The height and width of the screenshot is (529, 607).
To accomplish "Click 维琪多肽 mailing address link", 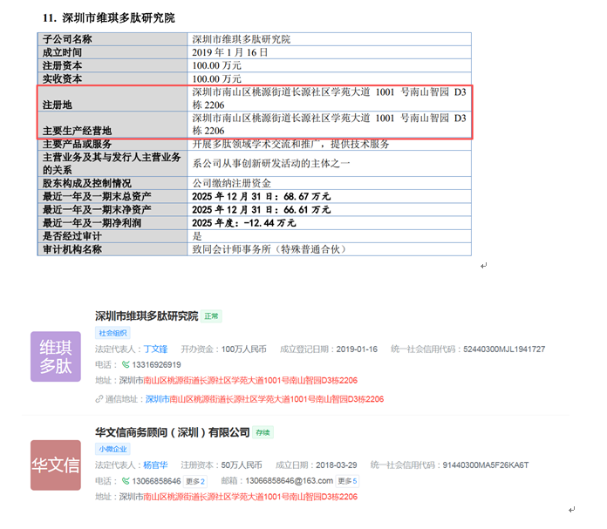I will tap(263, 399).
